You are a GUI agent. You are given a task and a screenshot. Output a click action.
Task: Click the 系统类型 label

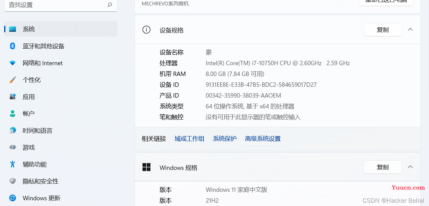pos(171,106)
